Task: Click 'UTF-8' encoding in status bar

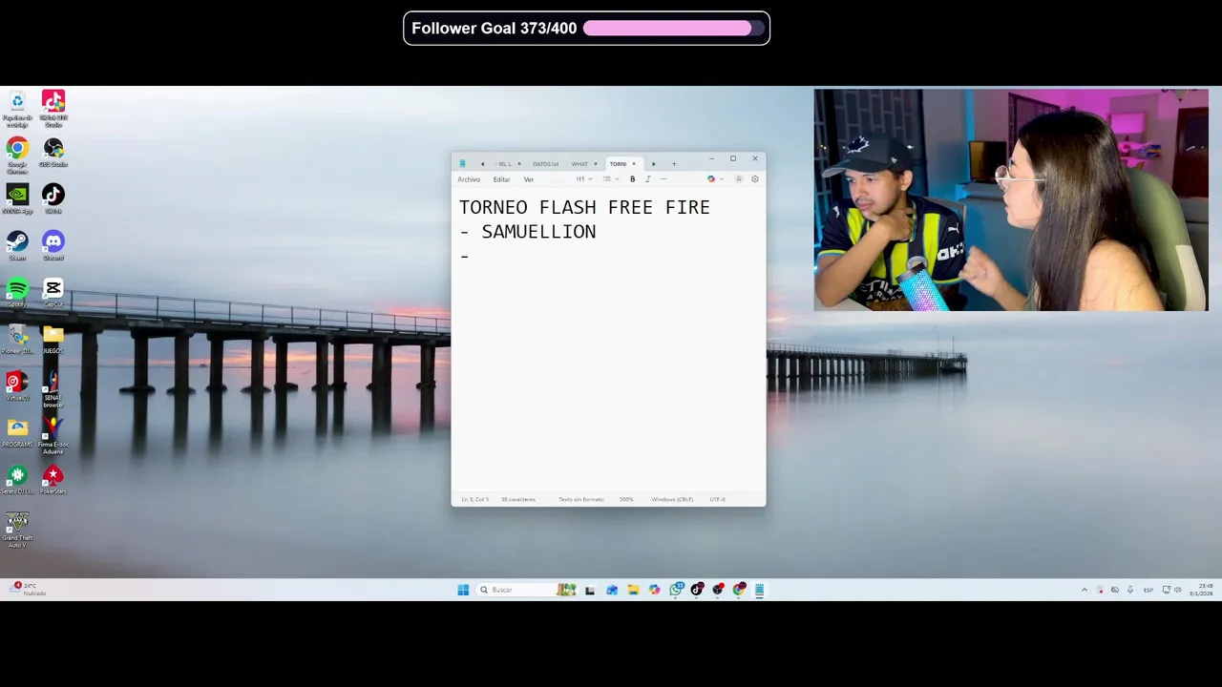Action: coord(717,499)
